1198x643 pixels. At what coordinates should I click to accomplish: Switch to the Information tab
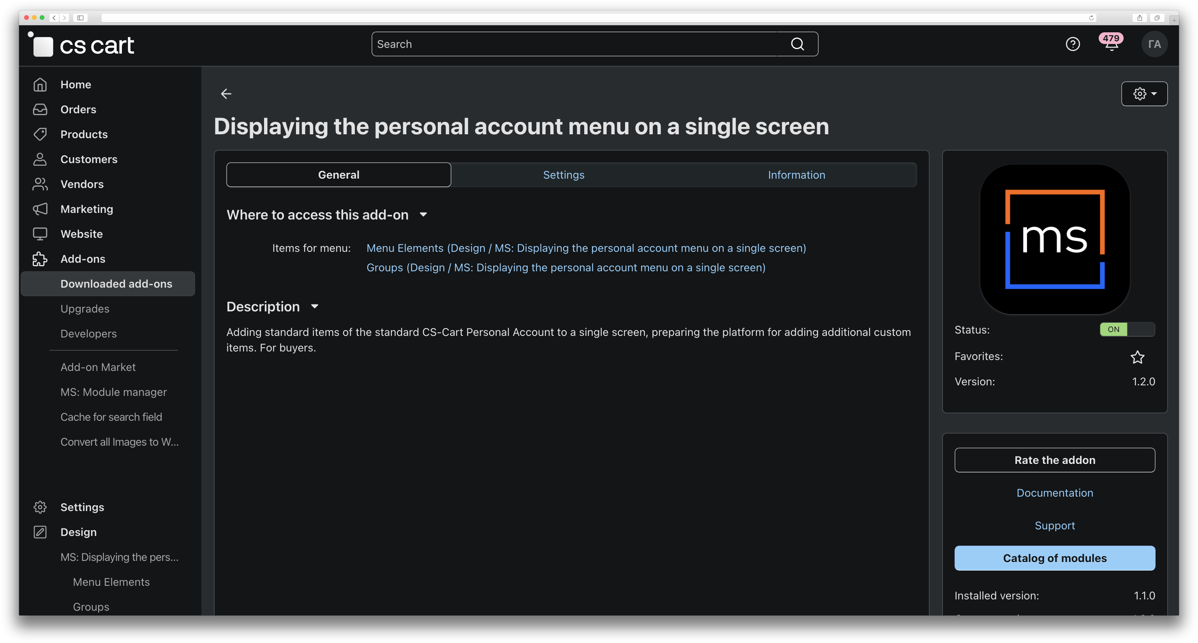click(x=796, y=175)
